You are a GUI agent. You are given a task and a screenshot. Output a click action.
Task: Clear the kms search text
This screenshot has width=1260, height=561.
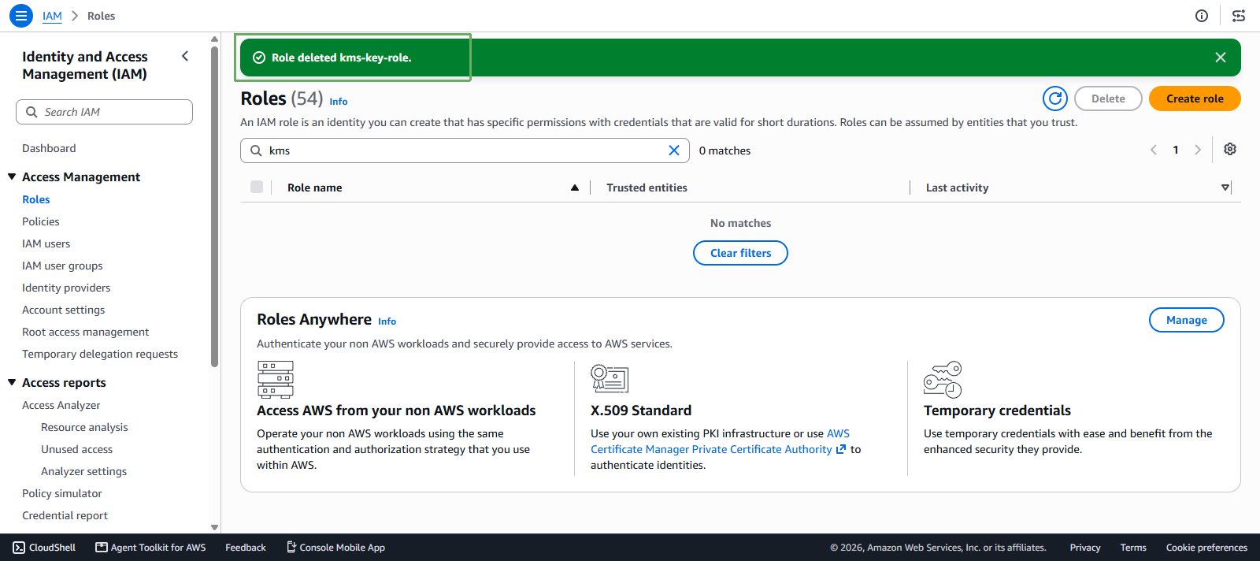[x=674, y=150]
